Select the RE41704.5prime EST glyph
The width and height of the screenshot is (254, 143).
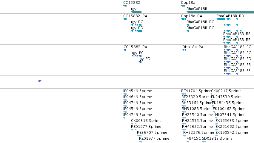tap(184, 94)
